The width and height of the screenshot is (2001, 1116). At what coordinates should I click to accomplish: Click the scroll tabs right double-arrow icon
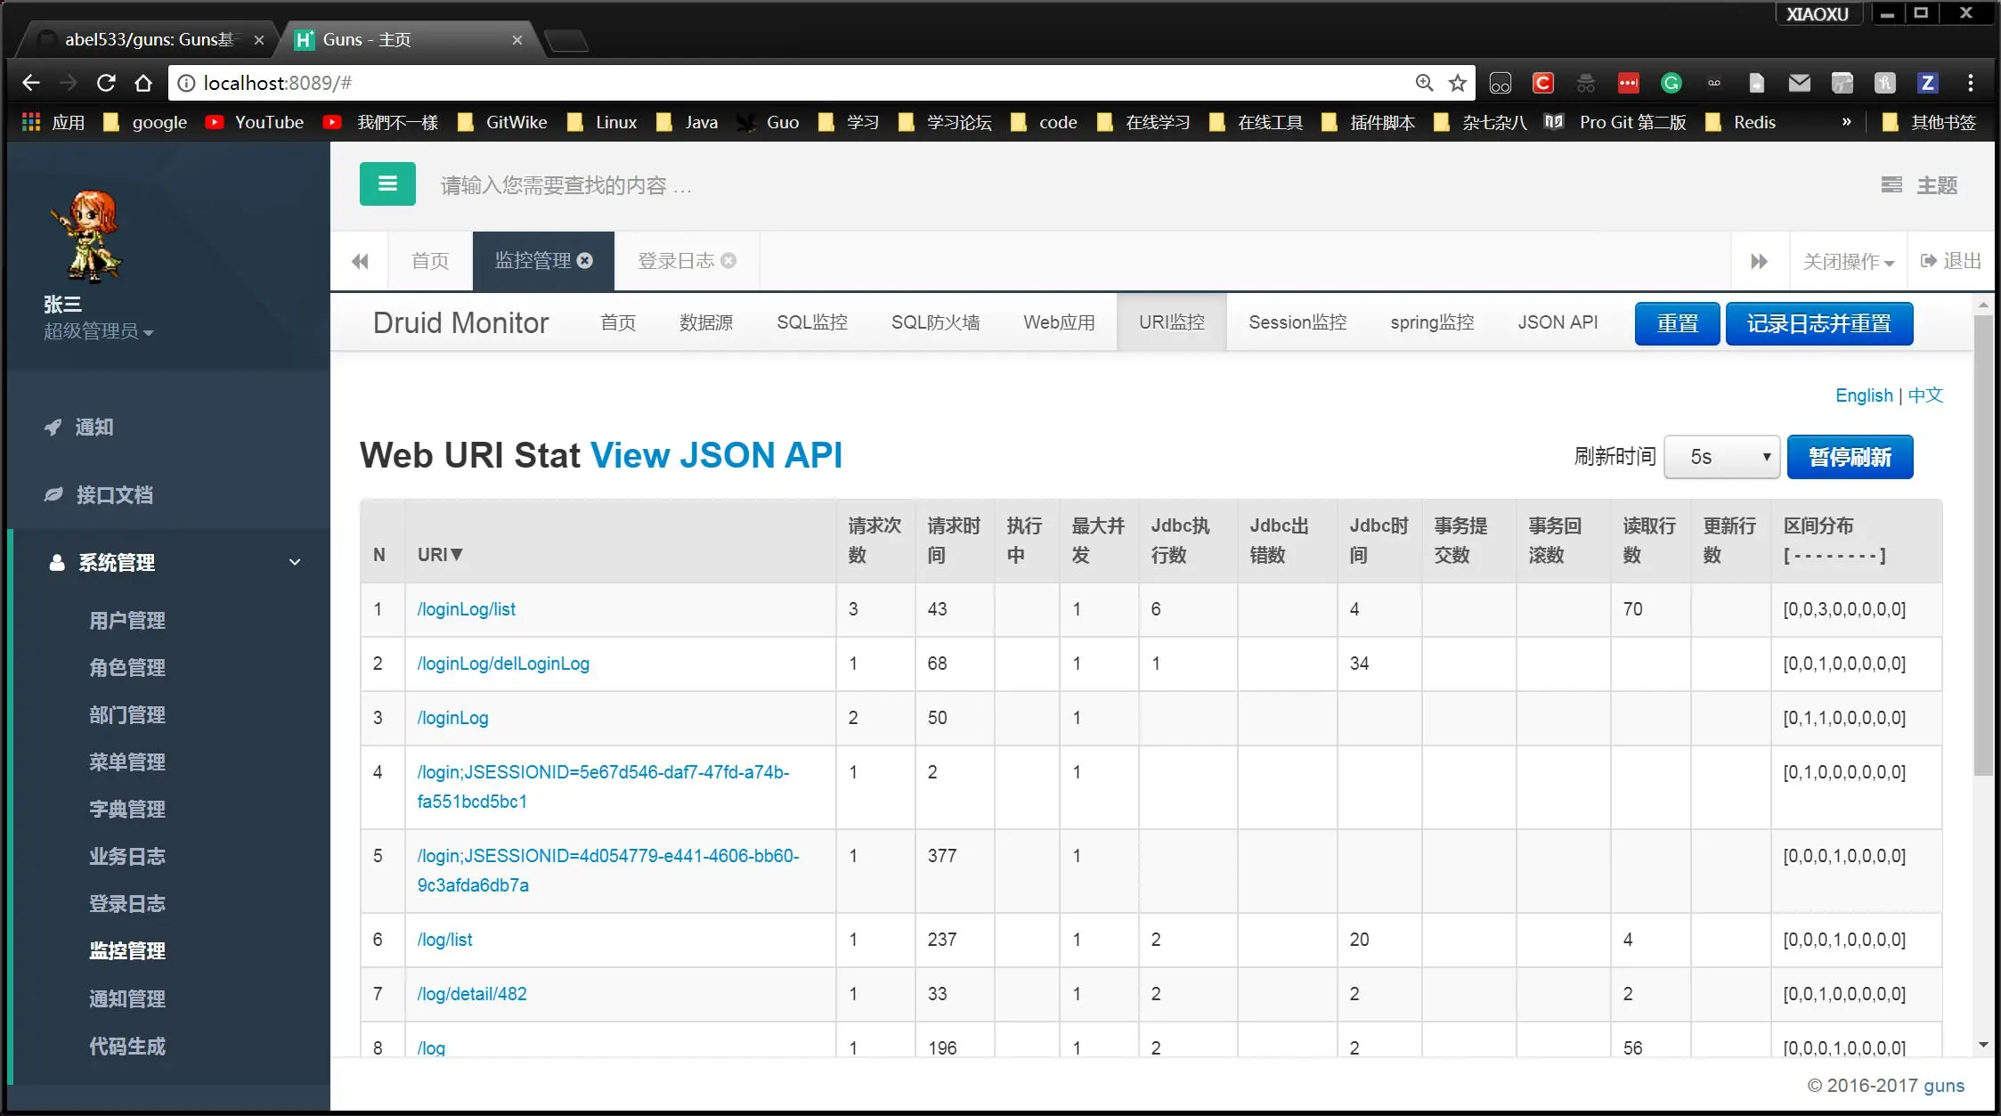point(1759,261)
